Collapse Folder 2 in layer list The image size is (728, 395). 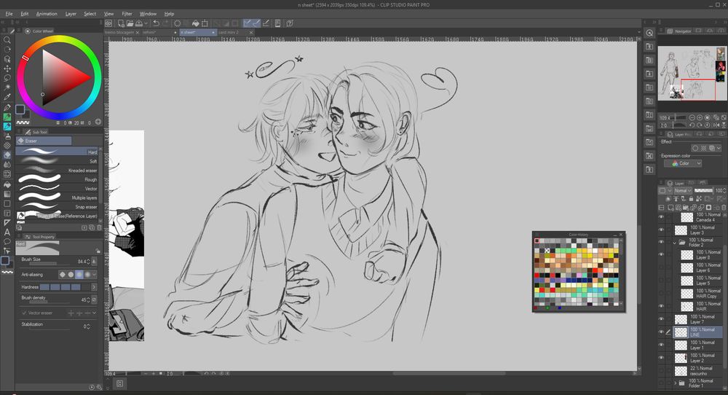point(675,242)
